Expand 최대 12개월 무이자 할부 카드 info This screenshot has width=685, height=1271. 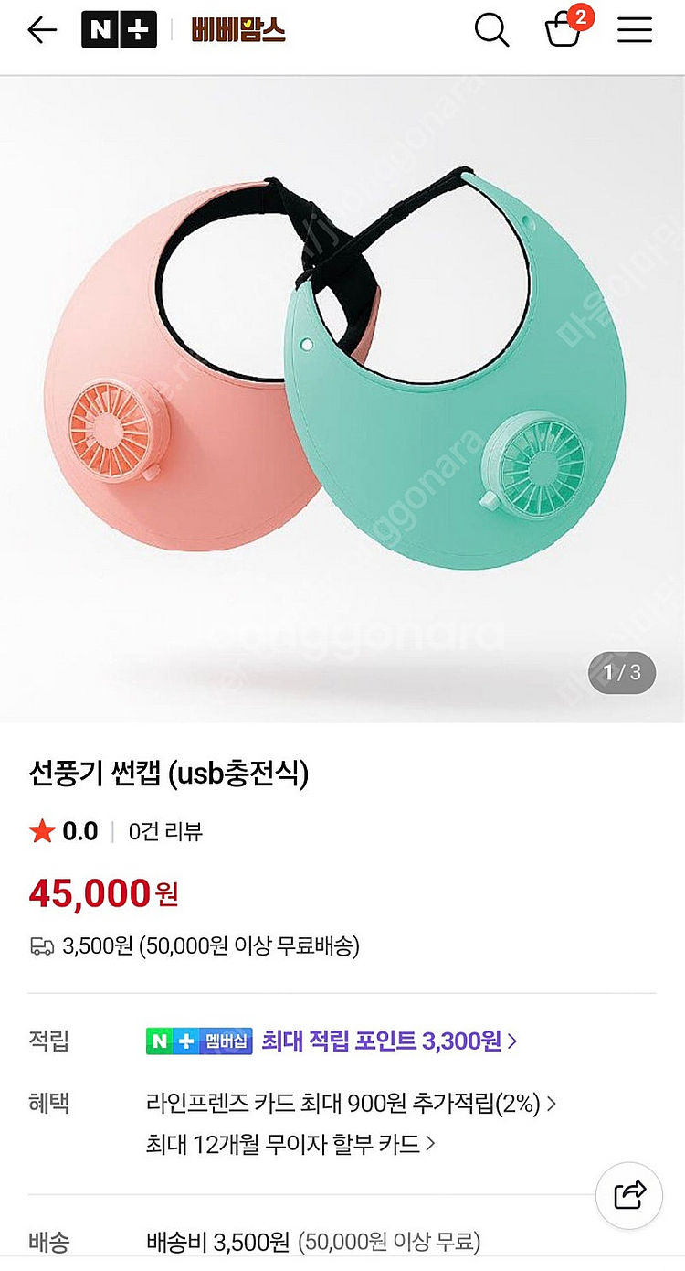290,1143
